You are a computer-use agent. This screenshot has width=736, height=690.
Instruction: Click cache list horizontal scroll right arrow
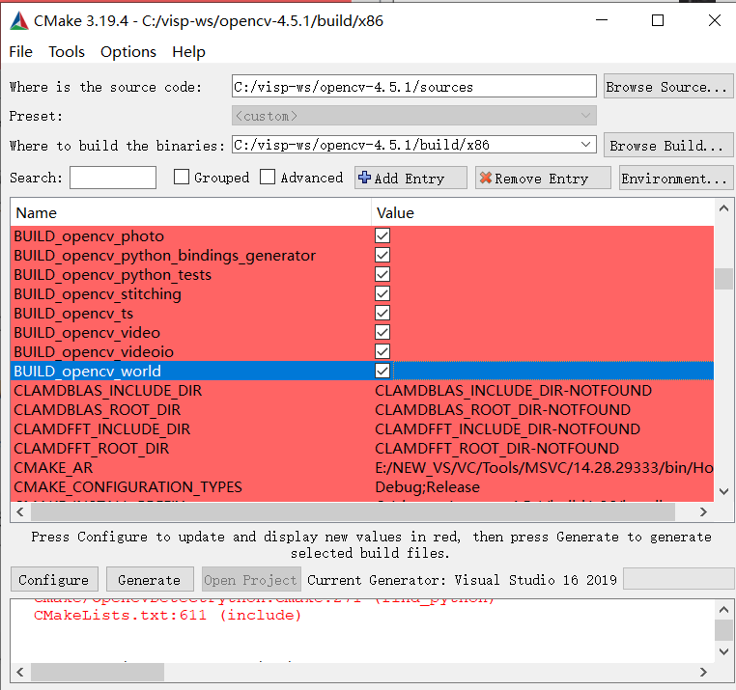click(x=702, y=511)
